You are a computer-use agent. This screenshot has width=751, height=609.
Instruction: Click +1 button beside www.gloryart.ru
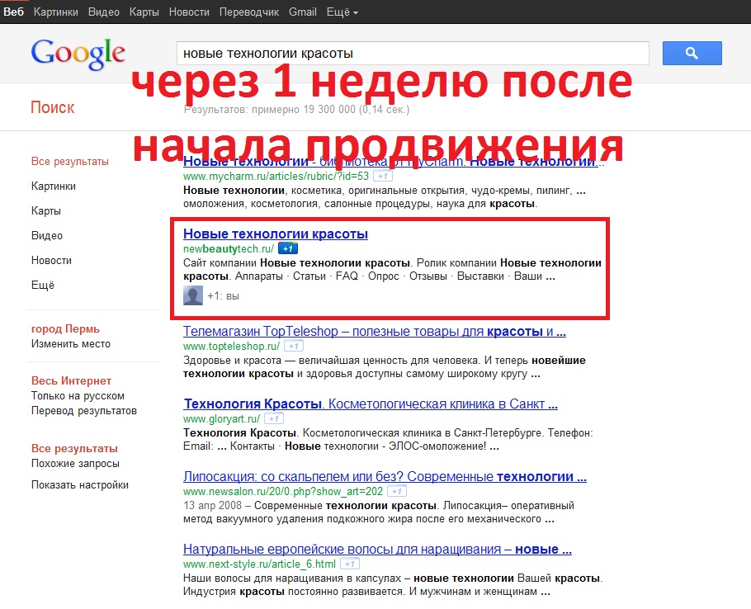point(274,418)
